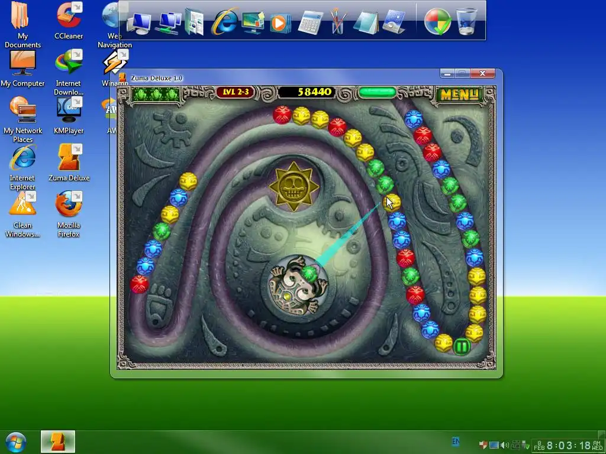Screen dimensions: 606x454
Task: Click the paintbrushes cup dock icon
Action: [337, 22]
